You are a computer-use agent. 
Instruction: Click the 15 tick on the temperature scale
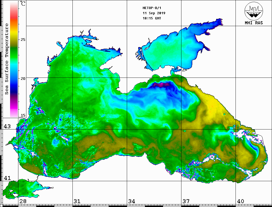click(x=23, y=115)
